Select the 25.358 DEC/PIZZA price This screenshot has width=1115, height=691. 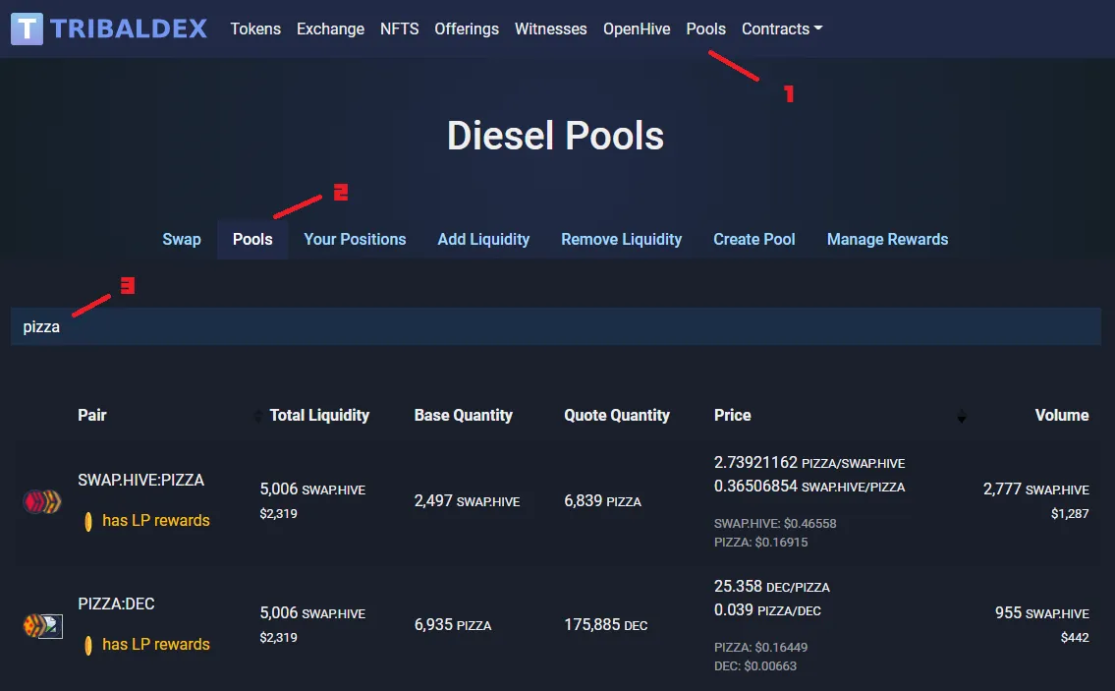pos(771,587)
